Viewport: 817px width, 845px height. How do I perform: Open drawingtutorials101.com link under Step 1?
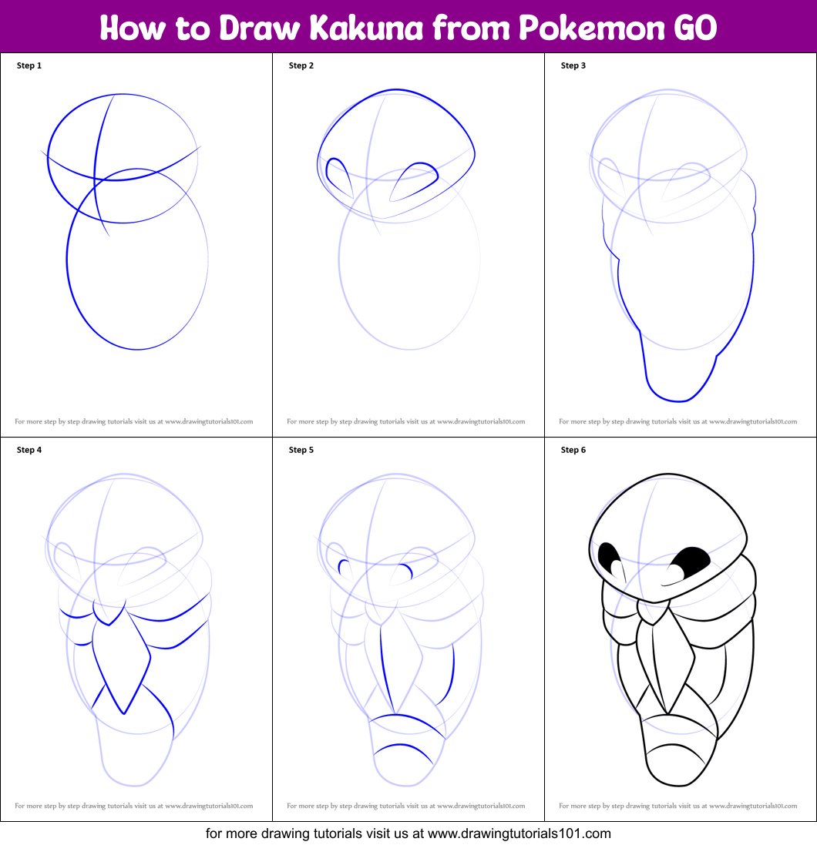coord(136,421)
